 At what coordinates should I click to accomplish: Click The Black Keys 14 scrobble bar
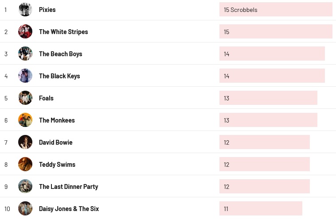272,76
